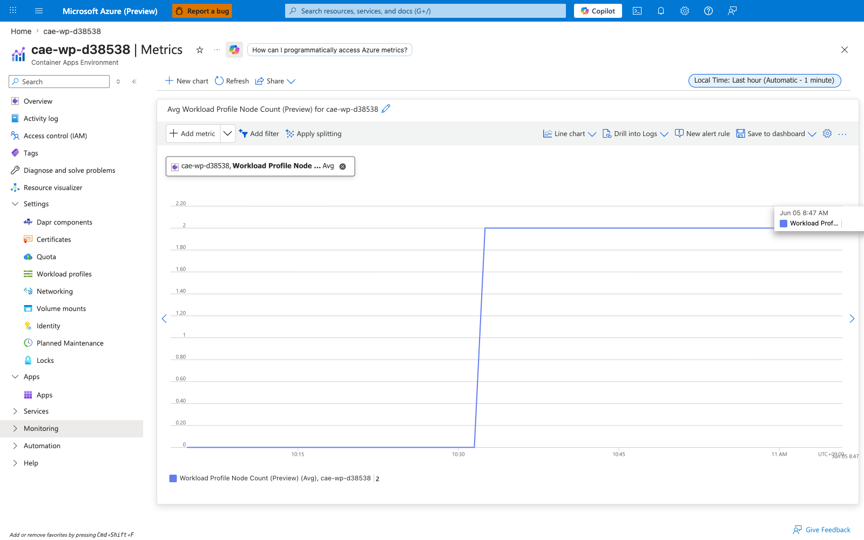Refresh the metrics chart
The height and width of the screenshot is (540, 864).
pyautogui.click(x=232, y=81)
